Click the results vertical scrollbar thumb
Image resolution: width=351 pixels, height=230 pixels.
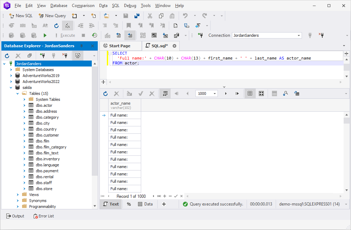coord(346,121)
